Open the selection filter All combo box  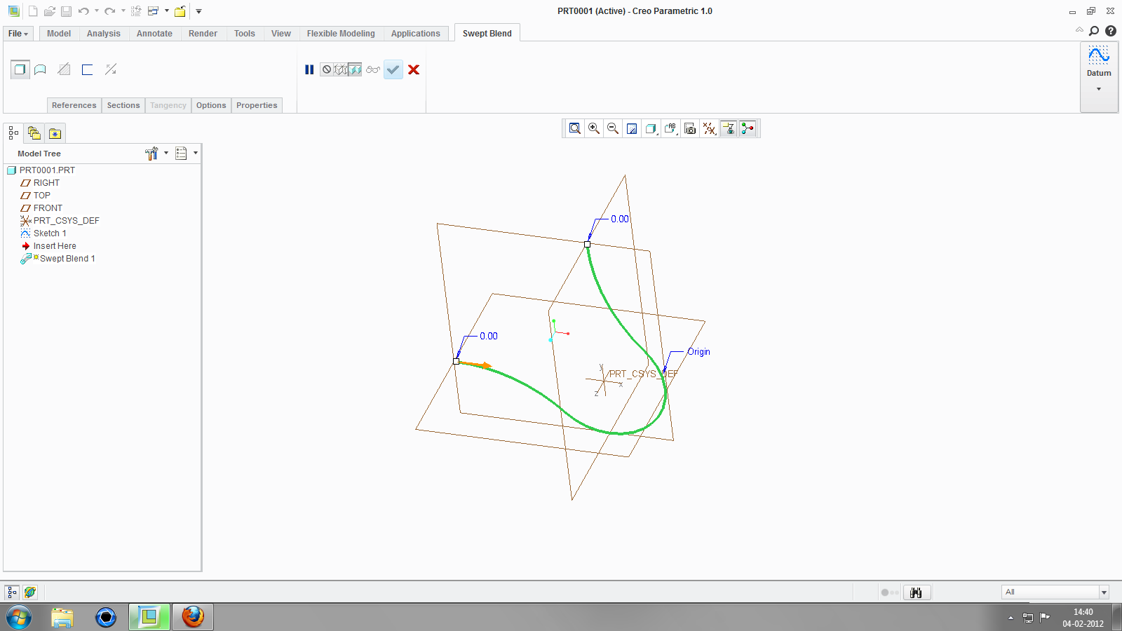tap(1055, 592)
